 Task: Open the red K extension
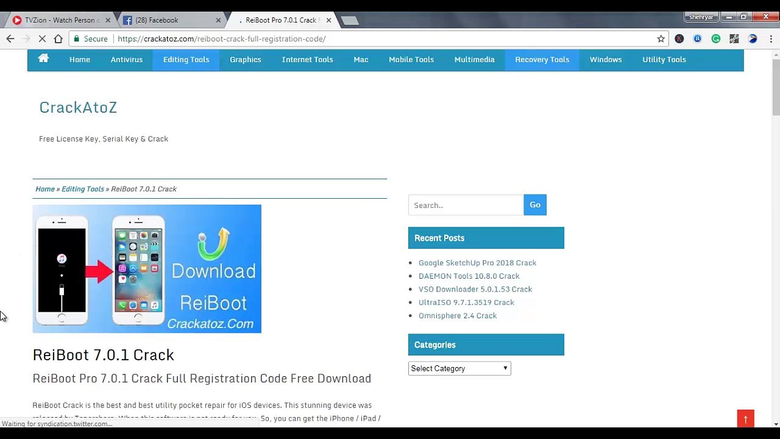679,38
